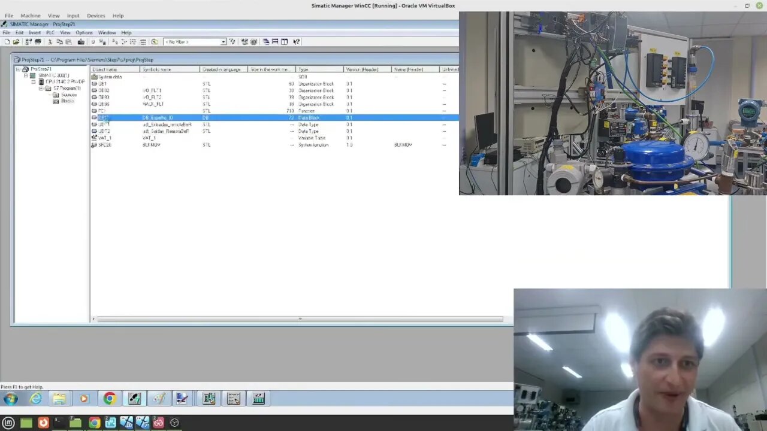This screenshot has height=431, width=767.
Task: Select the System data row
Action: click(x=274, y=77)
